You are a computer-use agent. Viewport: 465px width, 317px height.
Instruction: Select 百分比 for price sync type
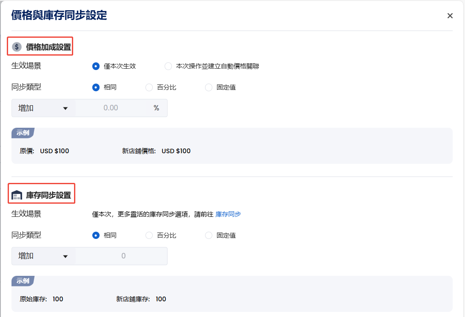pyautogui.click(x=149, y=87)
